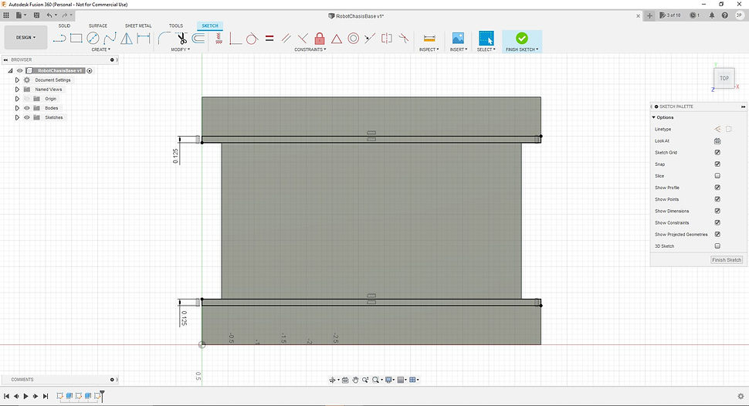
Task: Select the Offset tool
Action: coord(198,39)
